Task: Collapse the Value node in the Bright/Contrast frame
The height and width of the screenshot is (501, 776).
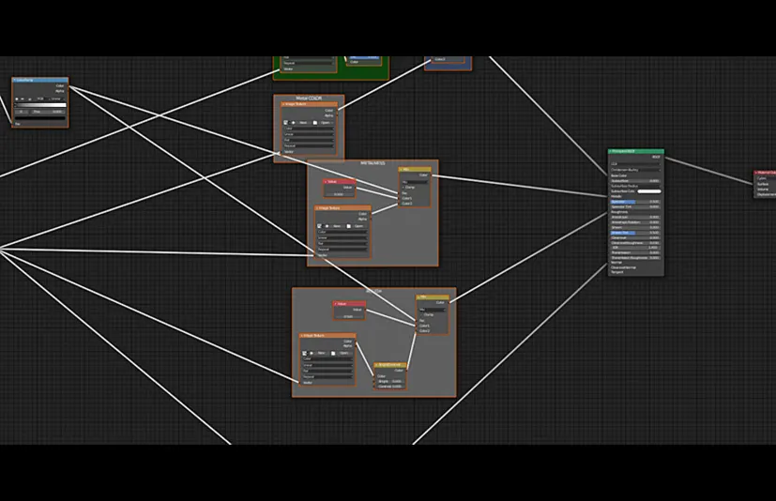Action: coord(336,304)
